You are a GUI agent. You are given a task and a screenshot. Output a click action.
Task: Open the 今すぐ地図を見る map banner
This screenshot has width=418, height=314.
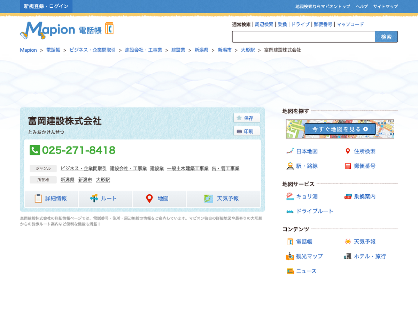coord(340,129)
